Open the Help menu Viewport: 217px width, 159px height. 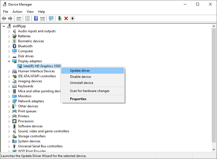click(x=41, y=12)
